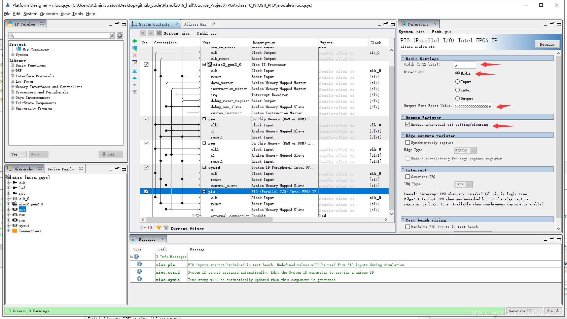Click the New... button in IP Catalog

pos(17,155)
